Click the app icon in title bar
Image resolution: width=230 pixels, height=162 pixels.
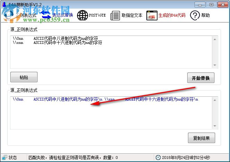pyautogui.click(x=4, y=4)
